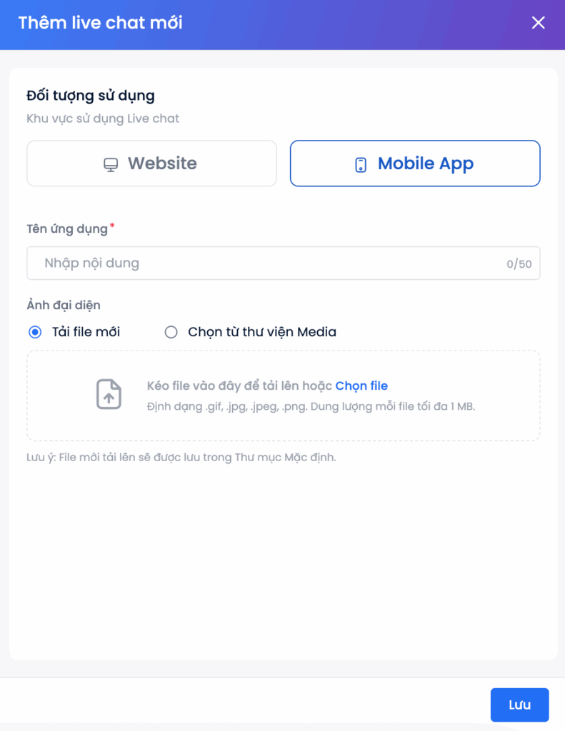
Task: Focus the Tên ứng dụng text field
Action: (x=283, y=263)
